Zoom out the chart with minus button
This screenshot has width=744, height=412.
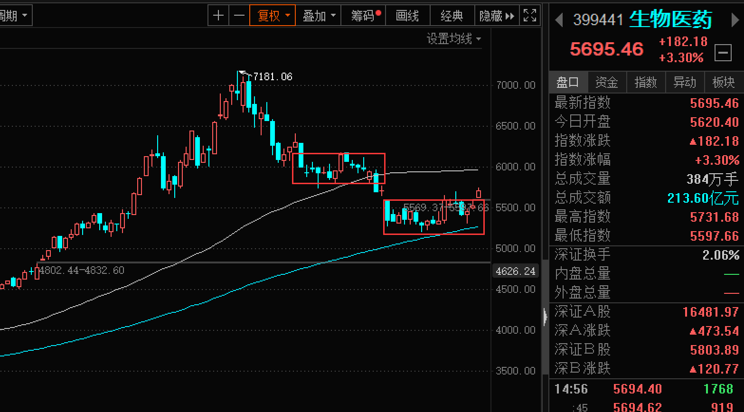click(239, 16)
